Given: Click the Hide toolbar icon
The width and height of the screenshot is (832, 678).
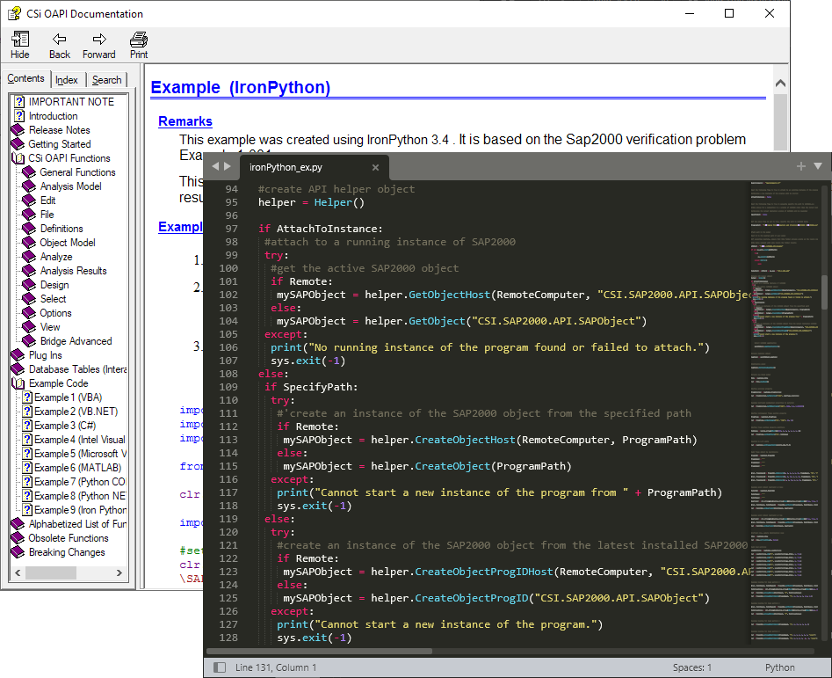Looking at the screenshot, I should pos(19,40).
